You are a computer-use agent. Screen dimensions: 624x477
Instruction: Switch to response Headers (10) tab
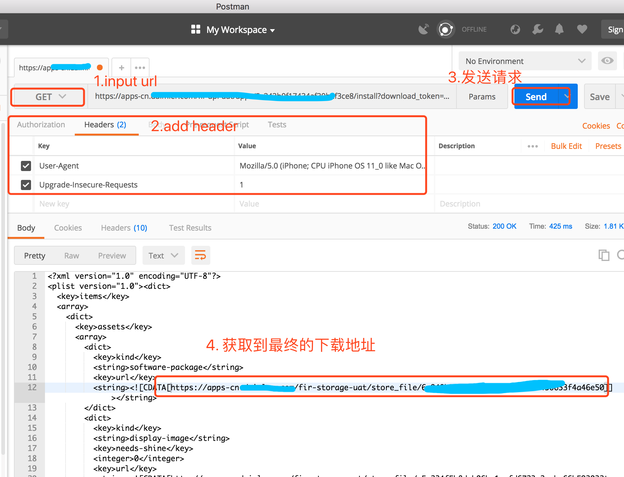pos(124,228)
